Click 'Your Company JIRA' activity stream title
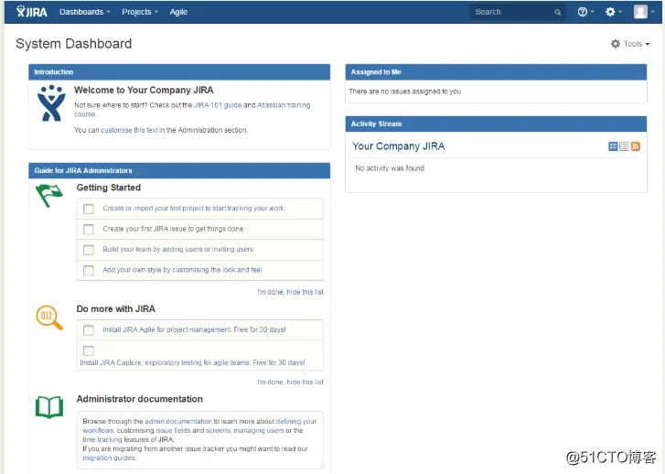This screenshot has width=665, height=474. [398, 146]
